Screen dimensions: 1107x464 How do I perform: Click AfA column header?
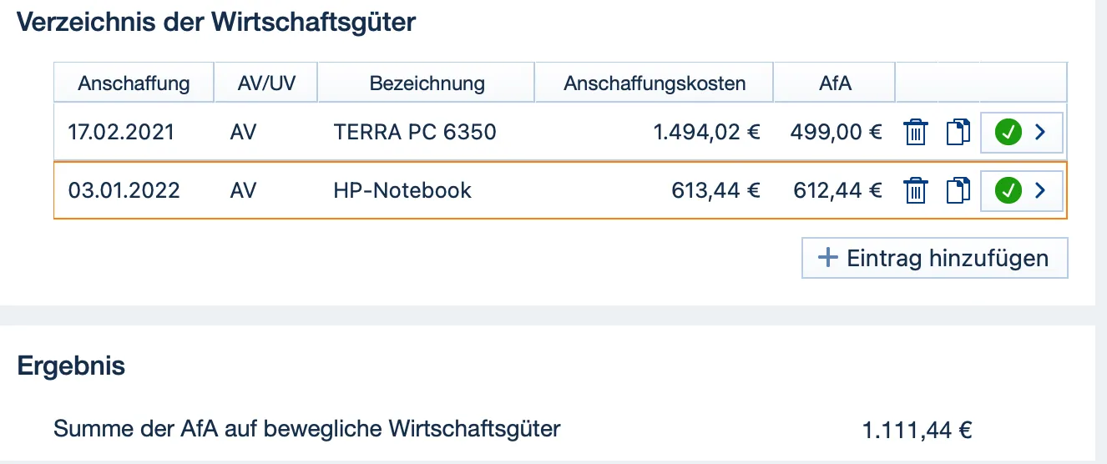coord(835,83)
